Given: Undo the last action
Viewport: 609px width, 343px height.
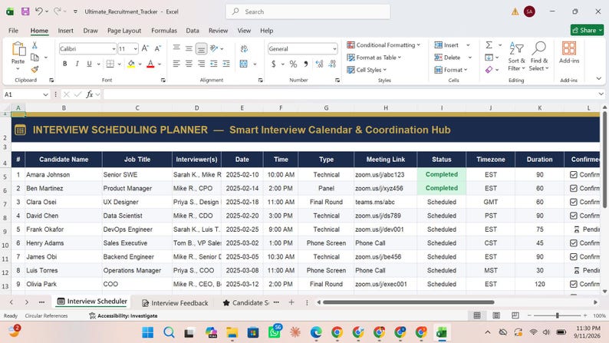Looking at the screenshot, I should point(38,12).
